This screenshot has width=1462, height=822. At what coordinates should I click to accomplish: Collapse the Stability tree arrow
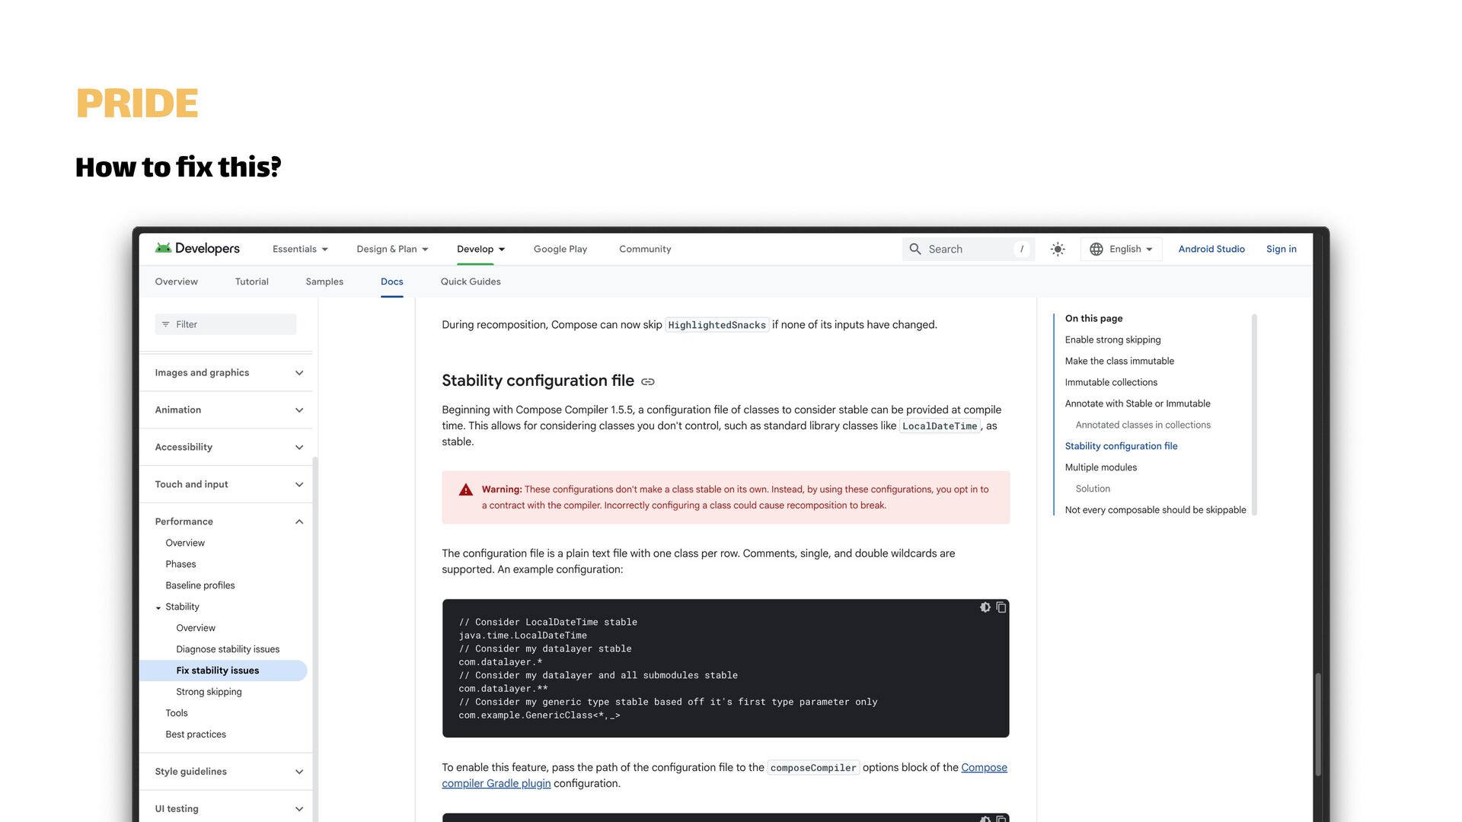[x=158, y=607]
